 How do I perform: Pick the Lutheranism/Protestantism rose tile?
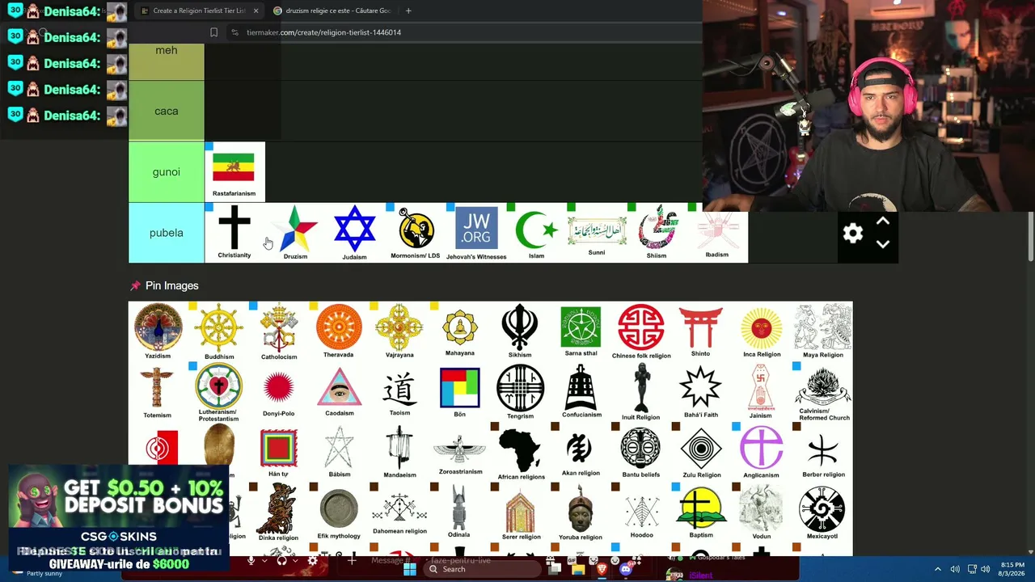(219, 392)
